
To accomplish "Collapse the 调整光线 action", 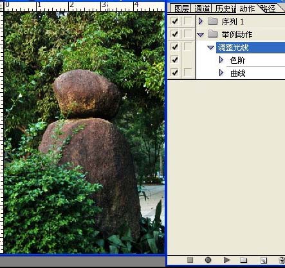I will click(211, 48).
